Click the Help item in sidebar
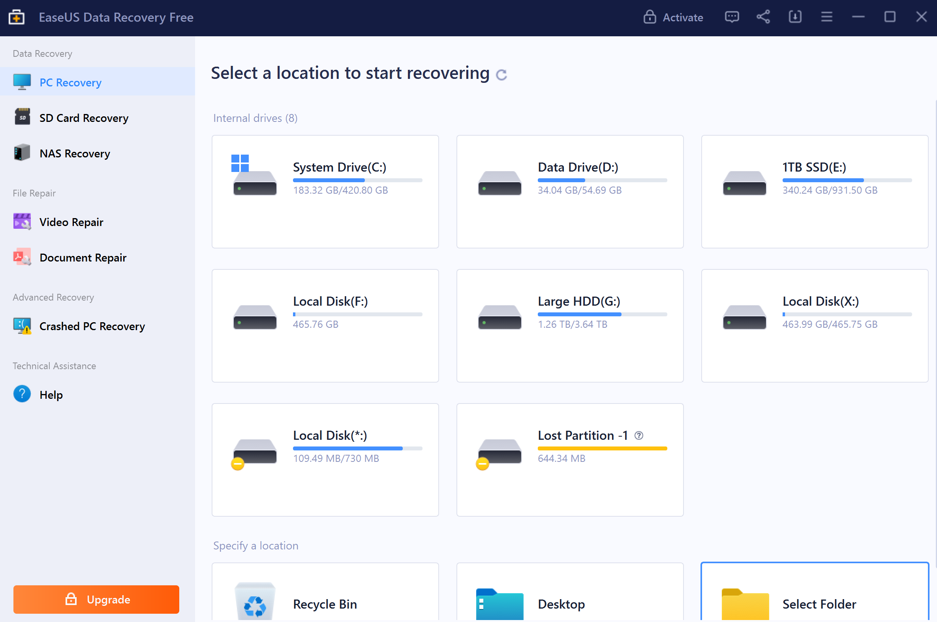 [x=51, y=395]
